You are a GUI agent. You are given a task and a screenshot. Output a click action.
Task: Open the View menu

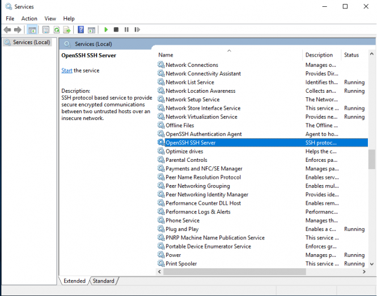pyautogui.click(x=50, y=19)
